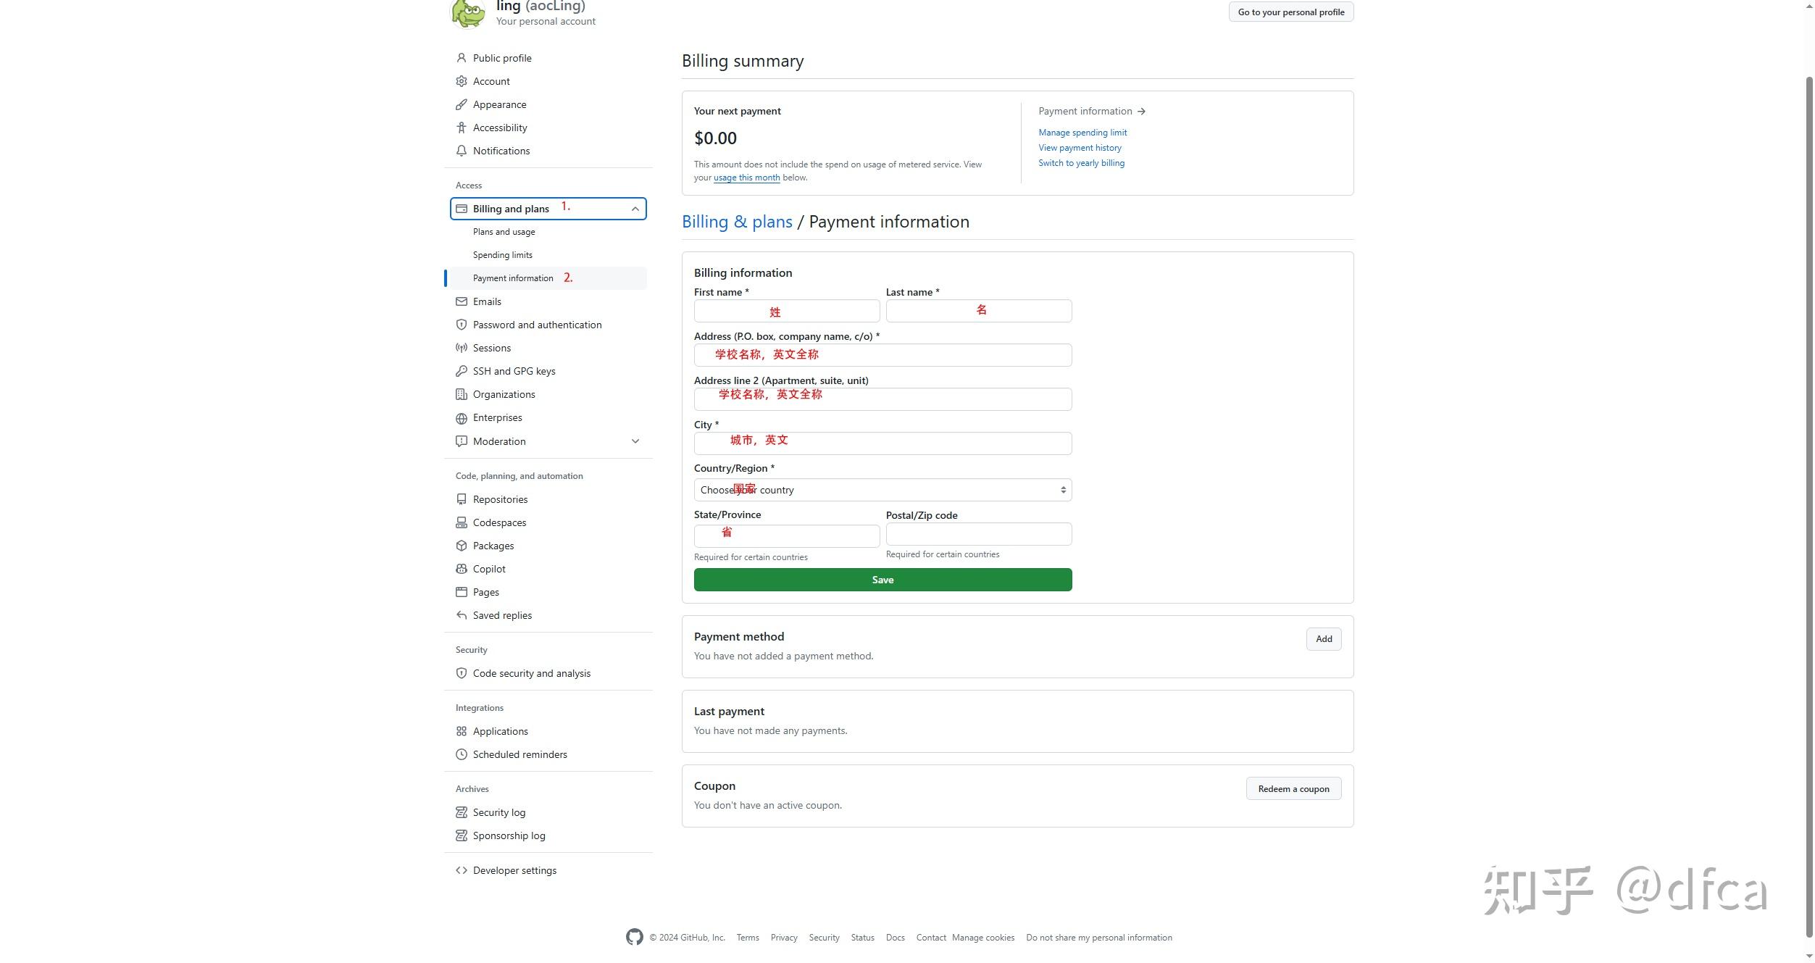The width and height of the screenshot is (1815, 963).
Task: Click the Notifications bell icon
Action: (x=461, y=151)
